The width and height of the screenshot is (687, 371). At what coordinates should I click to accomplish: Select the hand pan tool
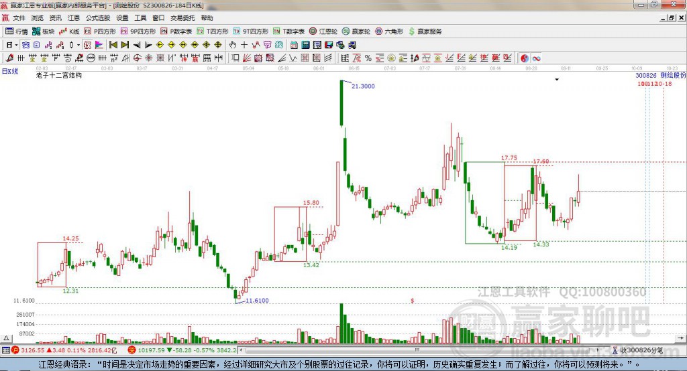(x=233, y=45)
